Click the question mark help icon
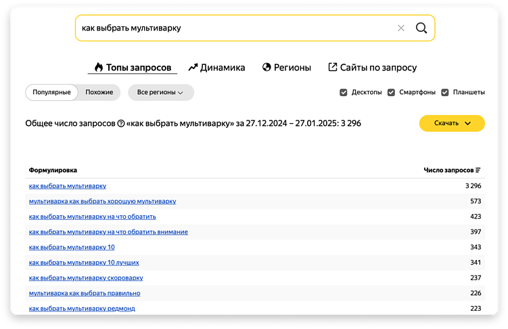Viewport: 508px width, 329px height. [x=121, y=123]
